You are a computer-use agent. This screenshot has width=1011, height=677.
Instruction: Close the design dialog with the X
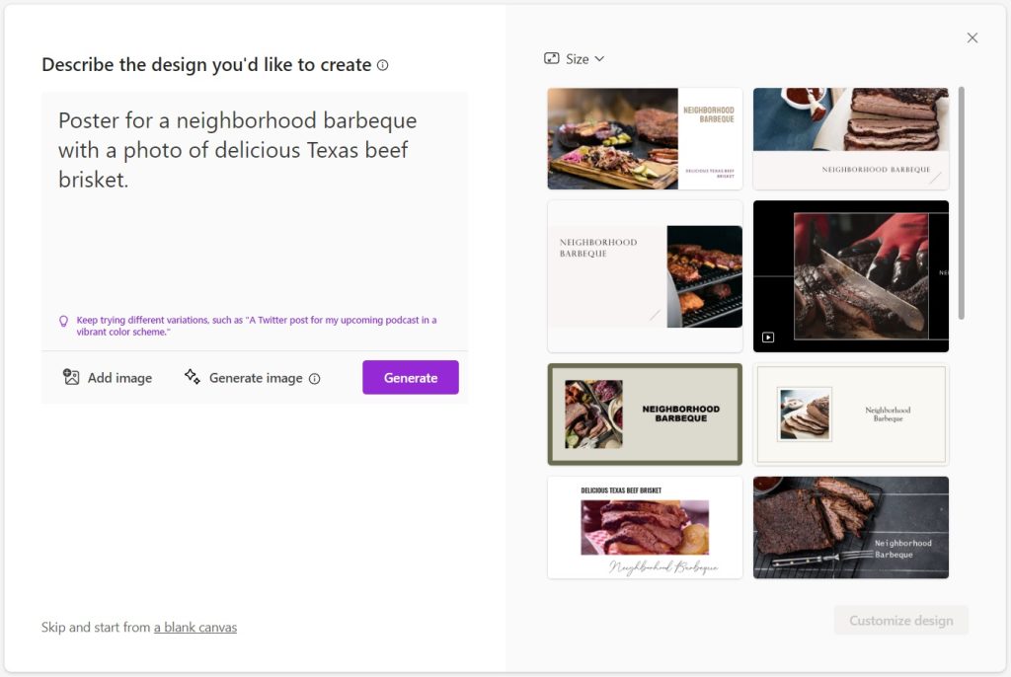(972, 38)
